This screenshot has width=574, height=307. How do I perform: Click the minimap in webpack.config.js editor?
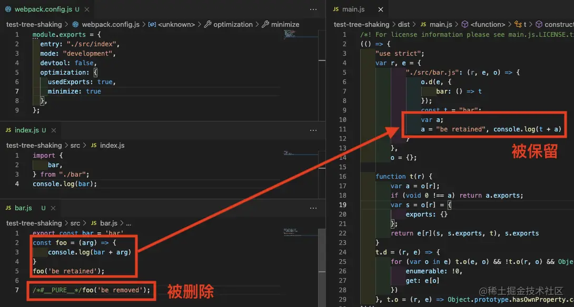[x=290, y=35]
